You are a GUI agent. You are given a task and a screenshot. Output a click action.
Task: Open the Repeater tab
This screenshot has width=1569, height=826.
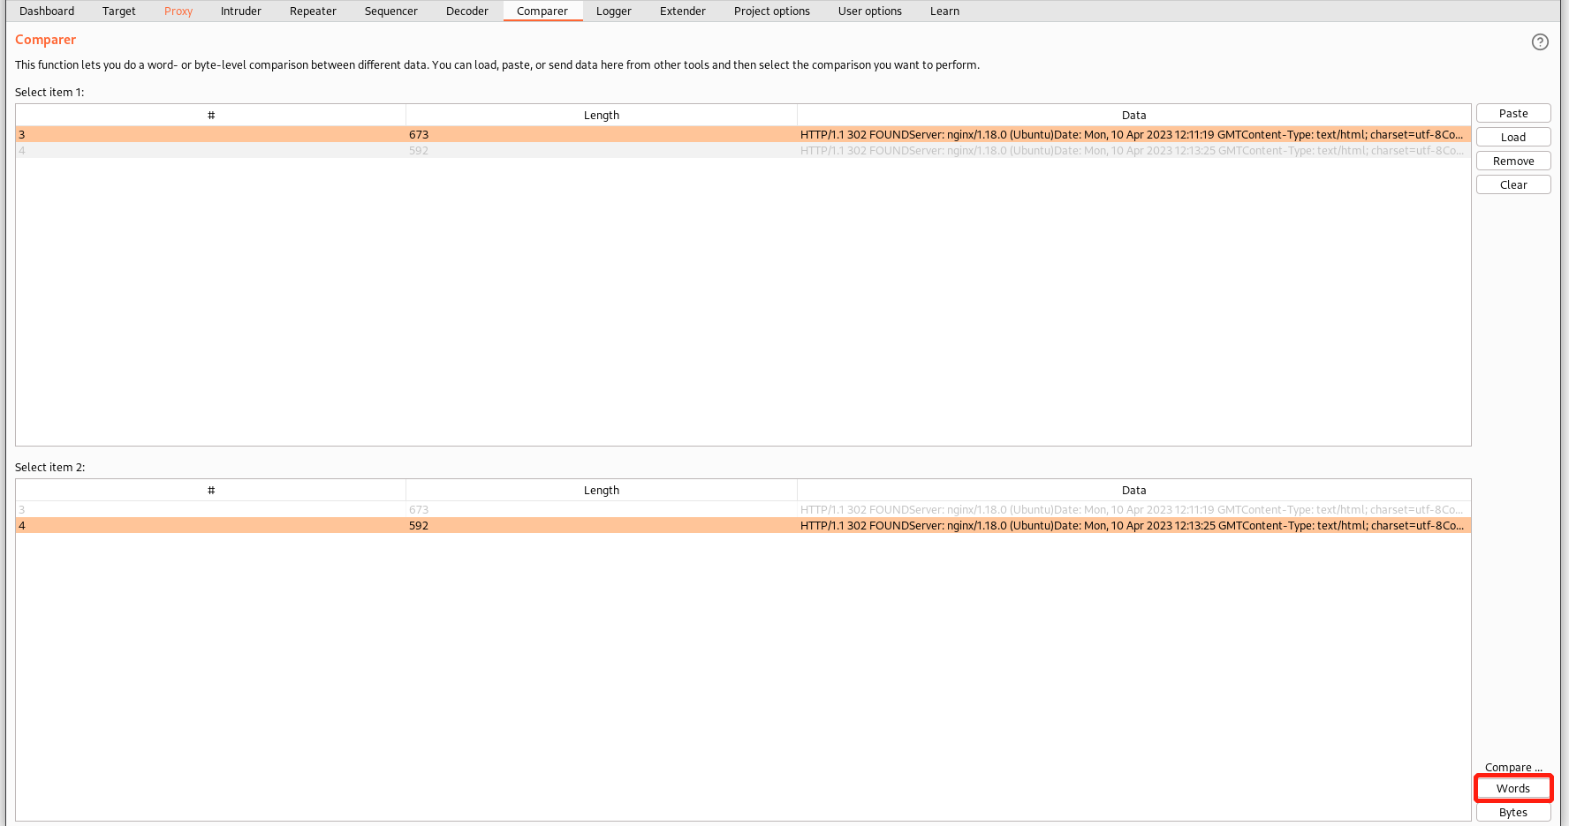[x=313, y=11]
